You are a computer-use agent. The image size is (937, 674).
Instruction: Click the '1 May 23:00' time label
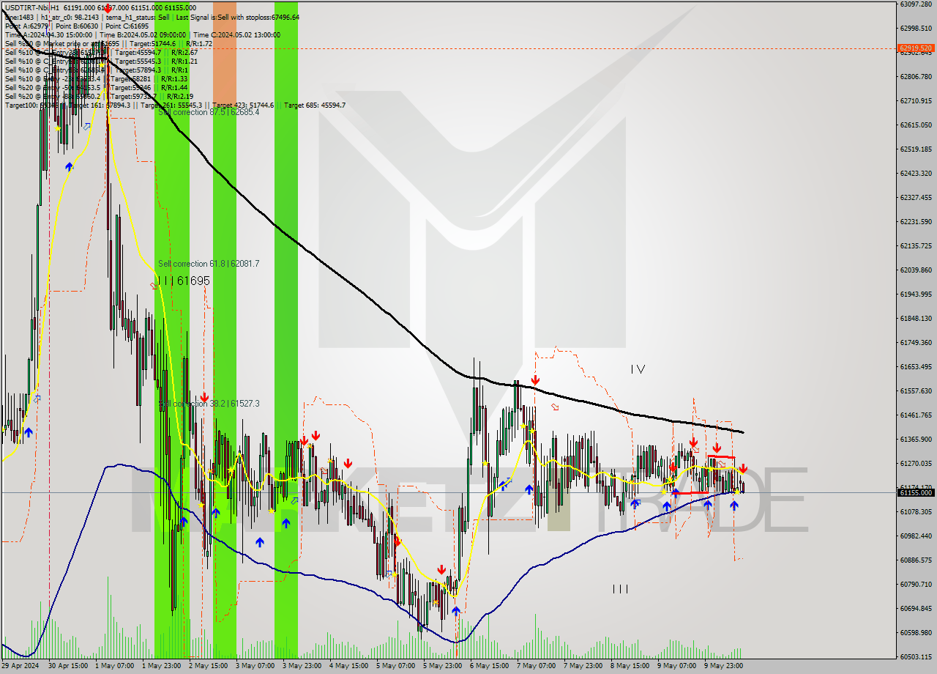[161, 666]
